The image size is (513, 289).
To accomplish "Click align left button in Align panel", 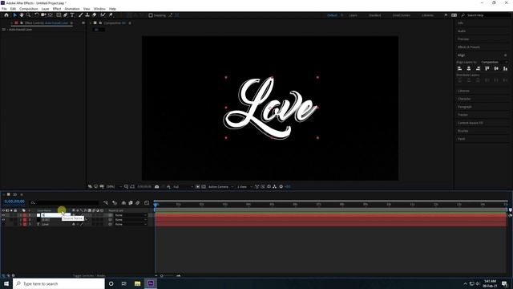I will tap(459, 68).
